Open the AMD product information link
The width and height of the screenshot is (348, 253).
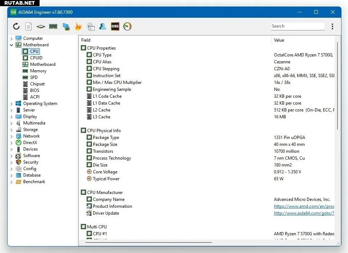(x=304, y=206)
